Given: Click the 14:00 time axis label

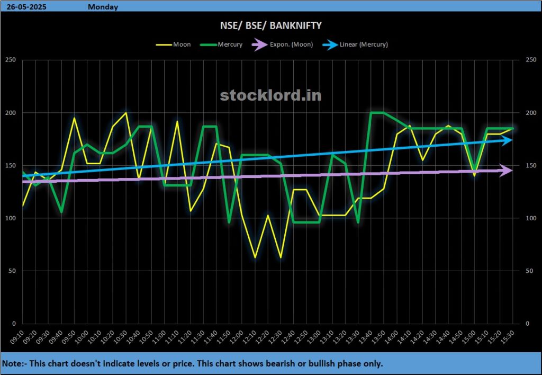Looking at the screenshot, I should pos(392,337).
